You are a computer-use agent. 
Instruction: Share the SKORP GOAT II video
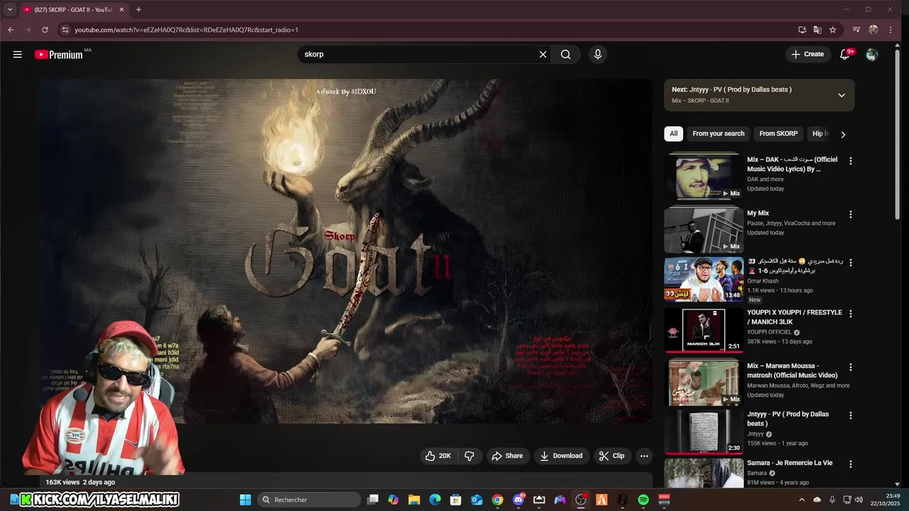pyautogui.click(x=508, y=456)
